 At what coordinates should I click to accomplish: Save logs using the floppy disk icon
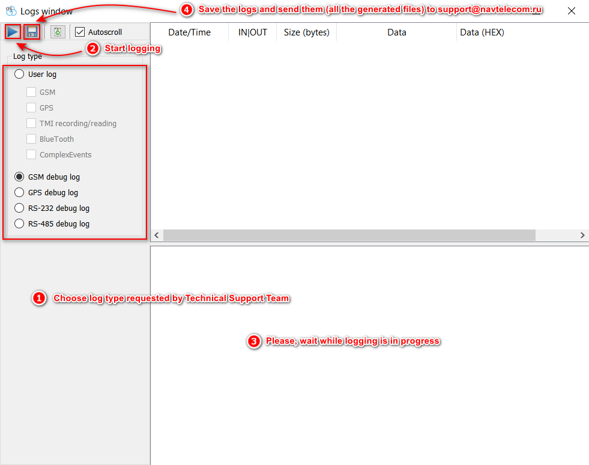[32, 32]
